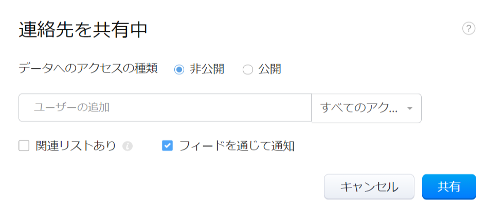
Task: Click empty right end of user field
Action: (288, 107)
